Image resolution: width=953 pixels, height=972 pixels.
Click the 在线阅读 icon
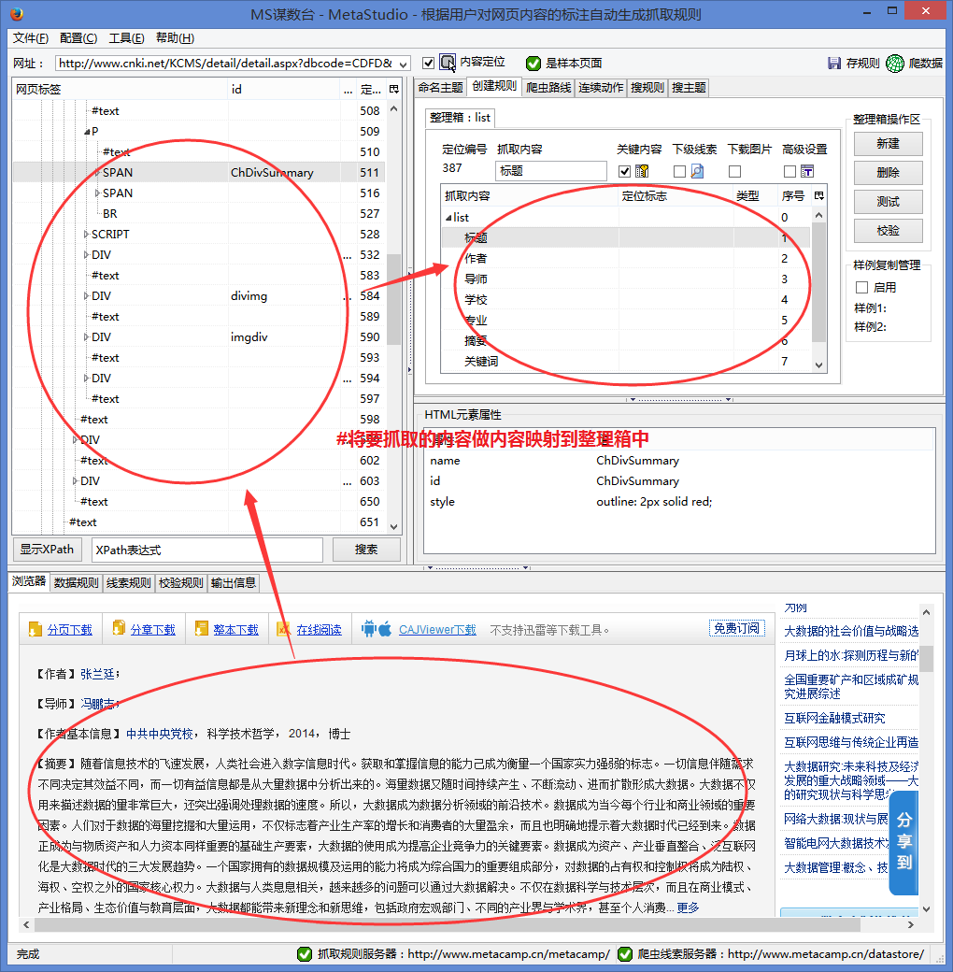coord(284,629)
